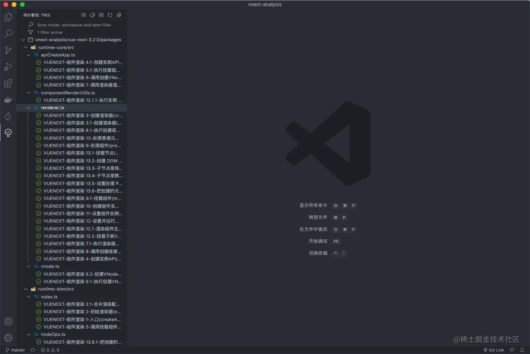This screenshot has height=354, width=530.
Task: Open the Accounts menu icon
Action: click(8, 321)
